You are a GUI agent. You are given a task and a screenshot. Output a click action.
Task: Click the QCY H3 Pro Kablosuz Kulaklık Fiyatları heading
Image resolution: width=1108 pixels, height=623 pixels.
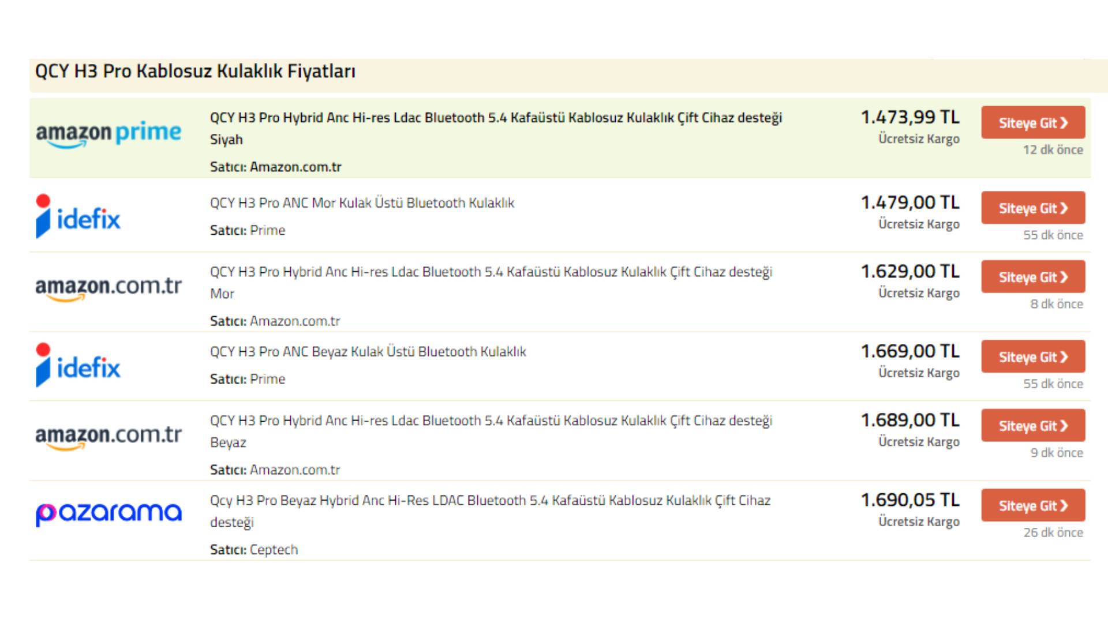click(195, 72)
